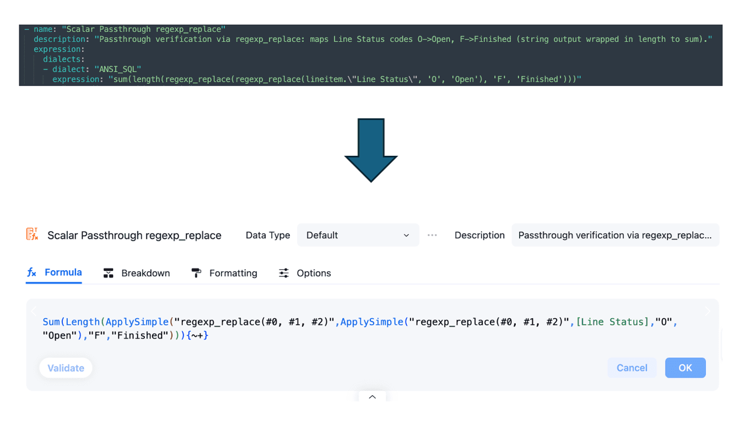Click the Options sliders icon
The height and width of the screenshot is (426, 745).
click(x=284, y=273)
